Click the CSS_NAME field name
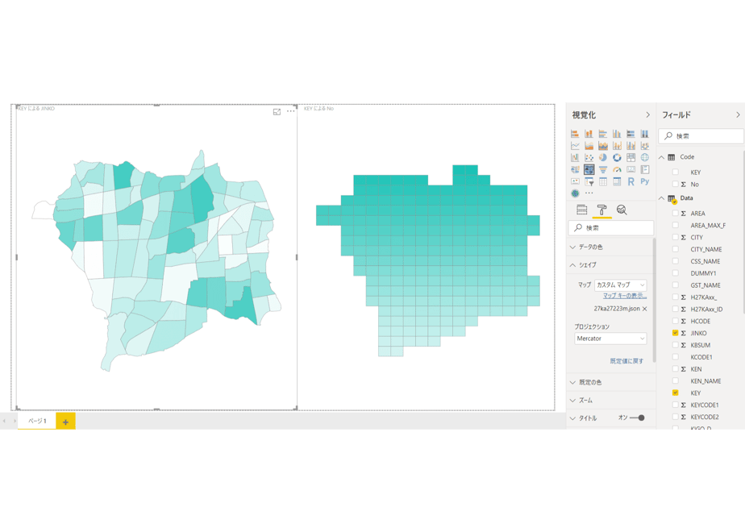The image size is (745, 532). tap(705, 261)
